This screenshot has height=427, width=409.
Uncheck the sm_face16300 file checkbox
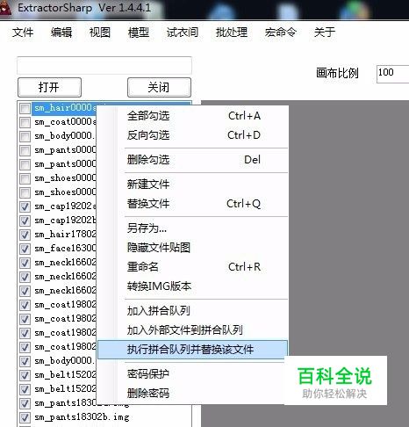25,249
